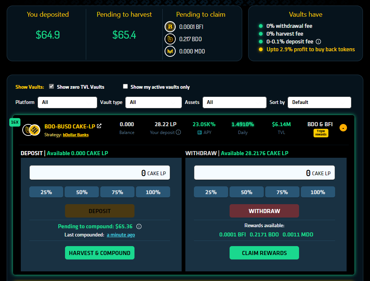Image resolution: width=370 pixels, height=281 pixels.
Task: Click the BFI token icon
Action: [x=170, y=27]
